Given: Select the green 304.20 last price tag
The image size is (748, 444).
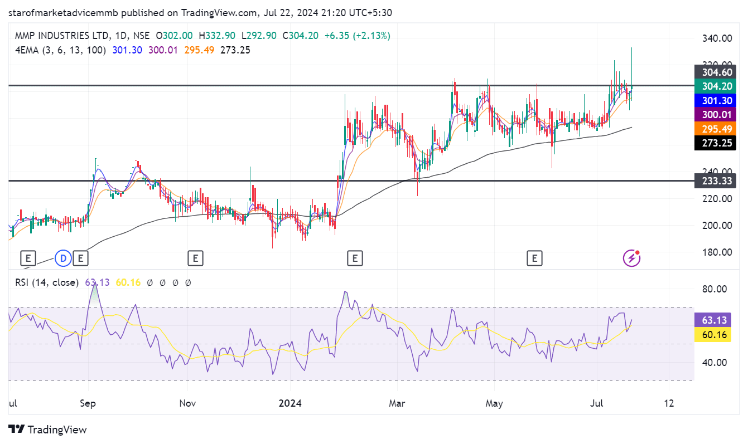Looking at the screenshot, I should (x=715, y=86).
